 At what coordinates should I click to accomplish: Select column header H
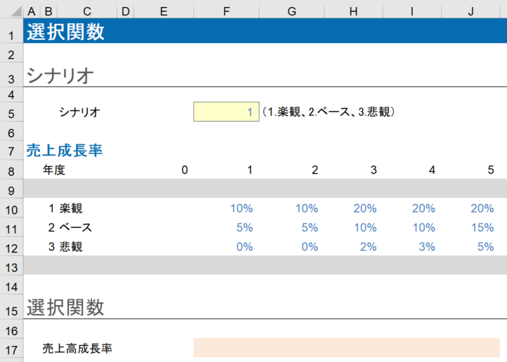(353, 11)
